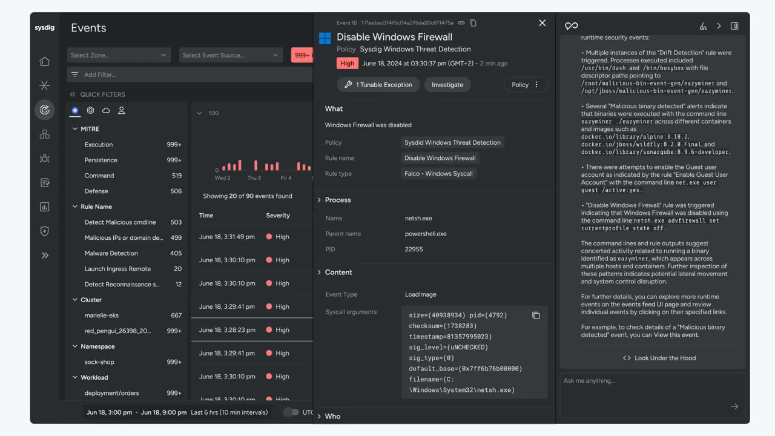Click the sysdig logo
The height and width of the screenshot is (436, 775).
point(44,28)
